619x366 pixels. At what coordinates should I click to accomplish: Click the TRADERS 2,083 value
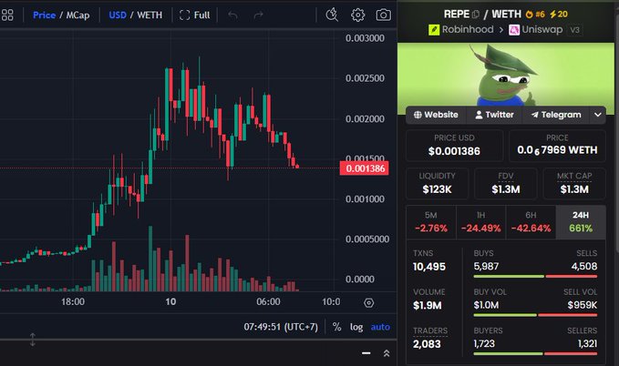pyautogui.click(x=427, y=344)
